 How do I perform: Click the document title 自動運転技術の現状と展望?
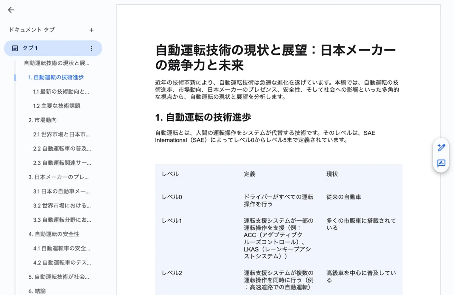[x=275, y=58]
